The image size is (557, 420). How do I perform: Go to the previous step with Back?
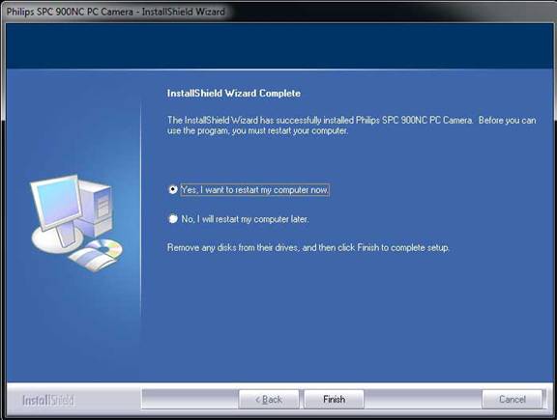pyautogui.click(x=269, y=399)
